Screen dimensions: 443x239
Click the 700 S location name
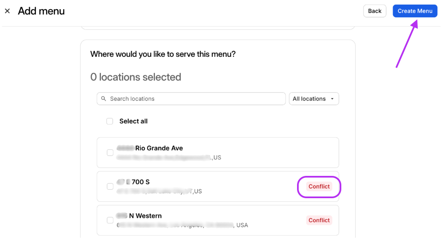(x=140, y=182)
